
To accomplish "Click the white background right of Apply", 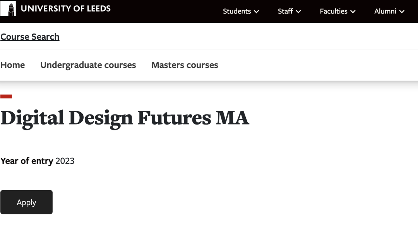I will click(194, 202).
